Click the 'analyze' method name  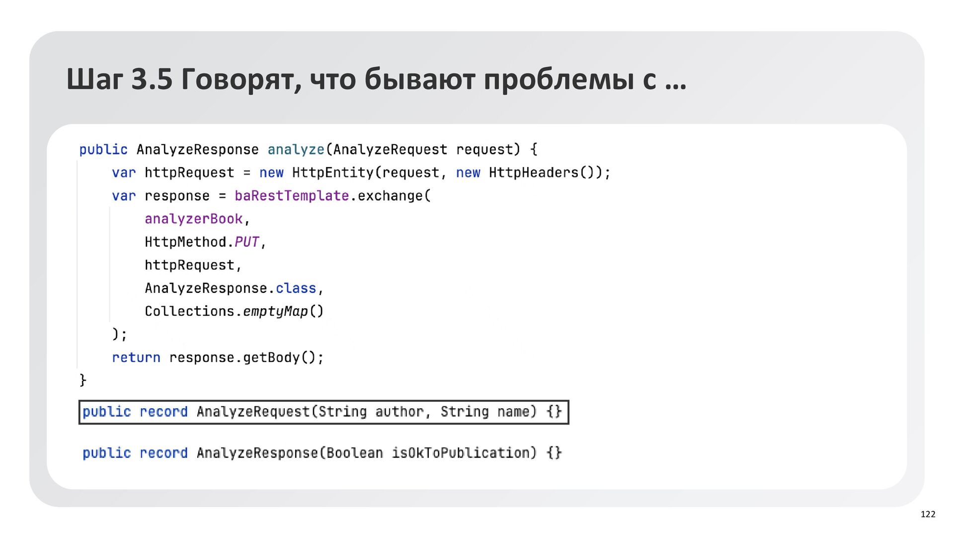tap(296, 149)
